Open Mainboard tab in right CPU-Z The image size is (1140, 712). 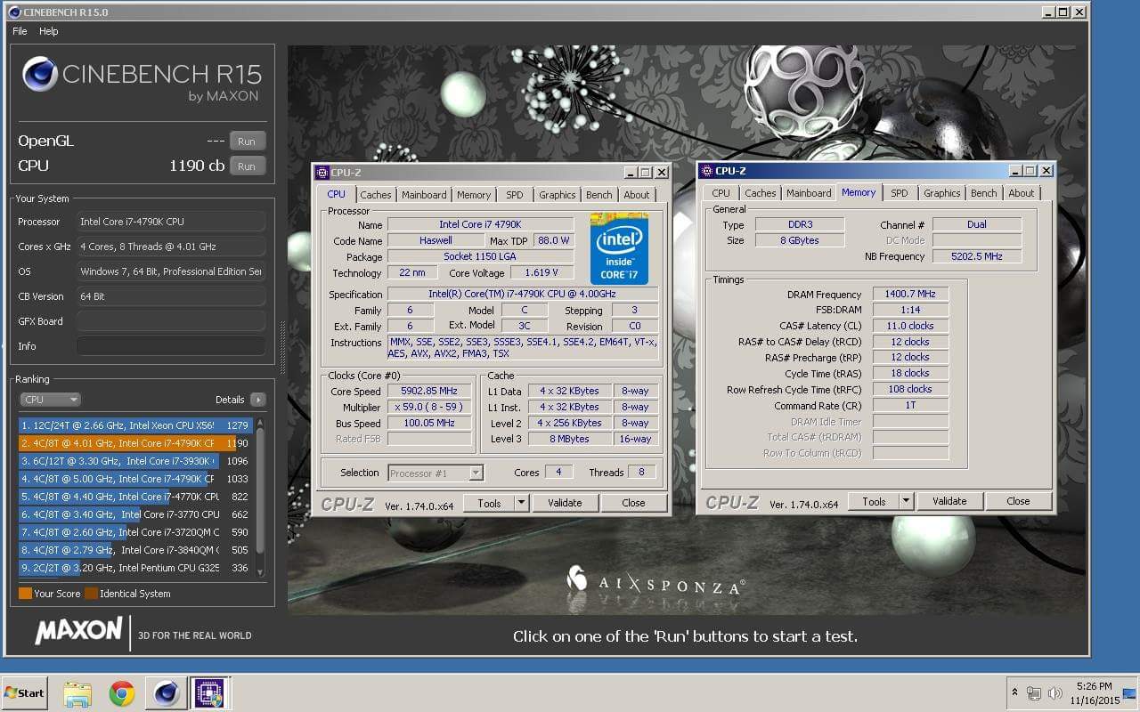809,193
